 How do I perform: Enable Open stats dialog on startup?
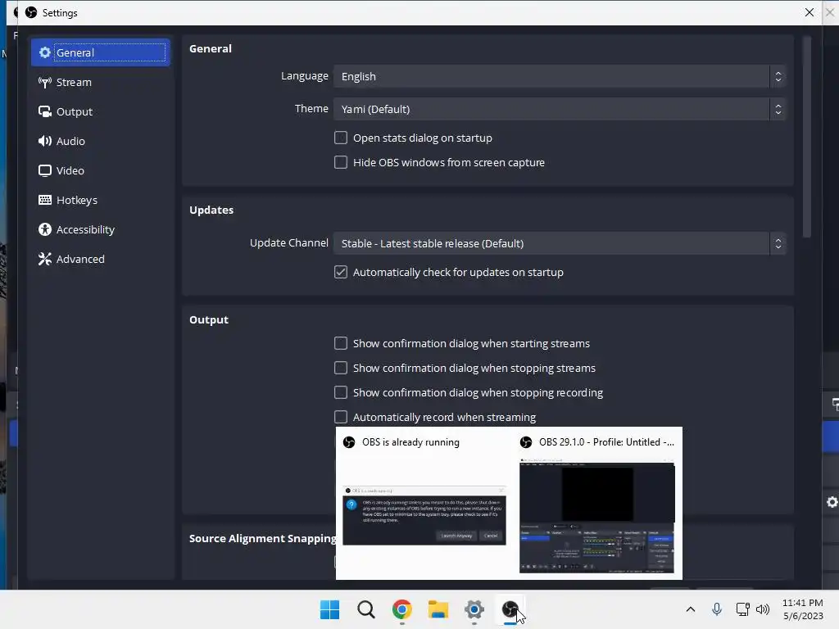[x=341, y=138]
